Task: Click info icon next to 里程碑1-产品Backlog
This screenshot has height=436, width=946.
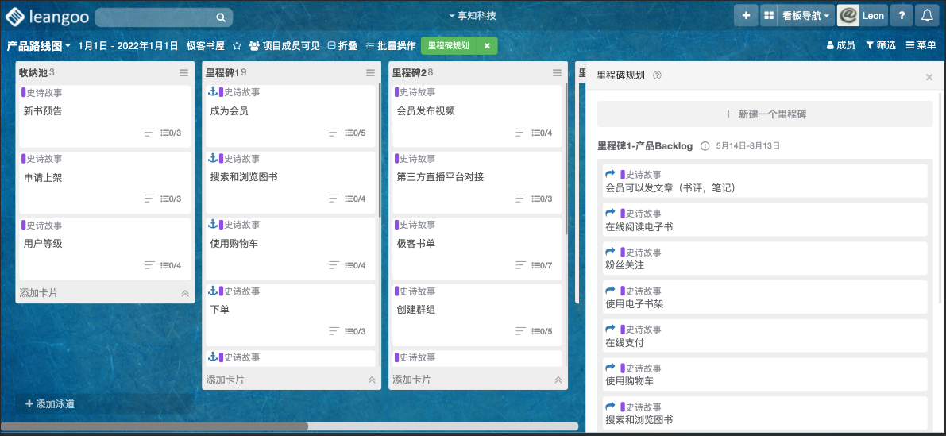Action: (x=705, y=147)
